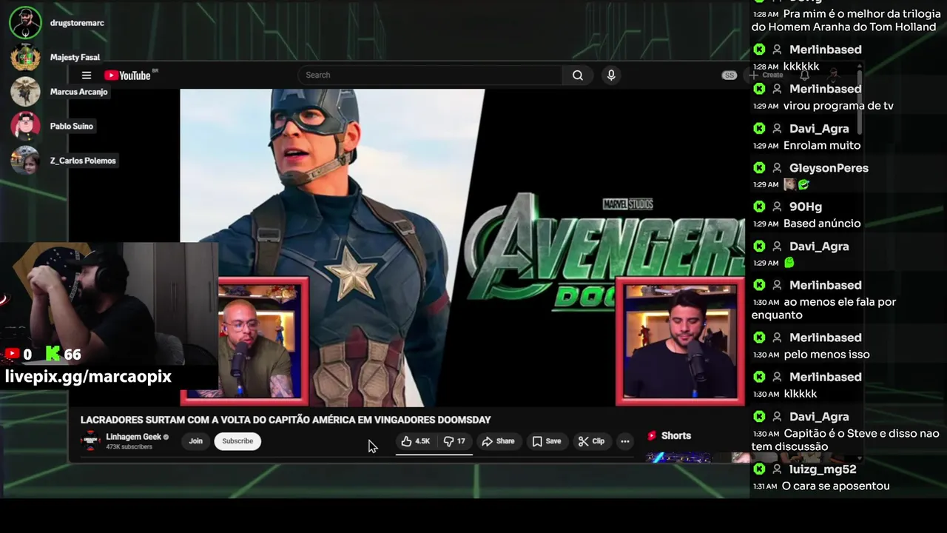This screenshot has height=533, width=947.
Task: Open the three-dot more actions menu
Action: point(625,441)
